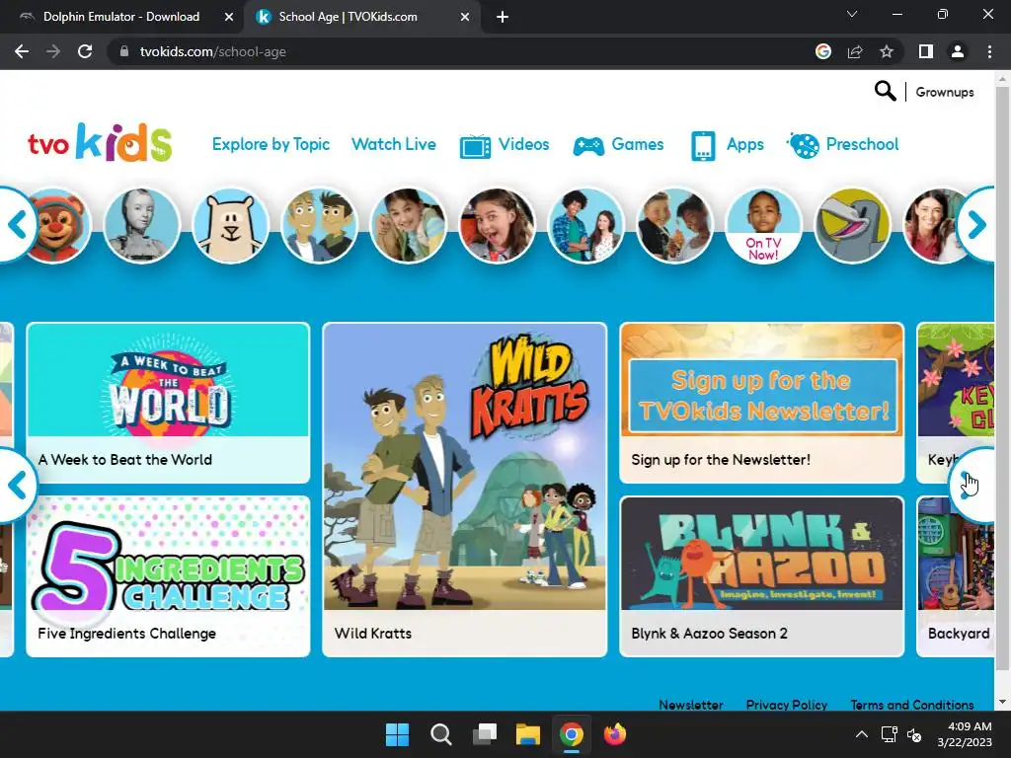Viewport: 1011px width, 758px height.
Task: Show next characters with carousel right arrow
Action: [976, 225]
